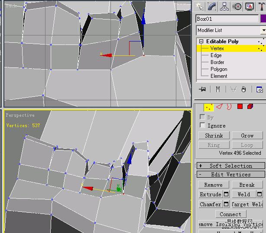
Task: Activate the Border selection icon
Action: (229, 107)
